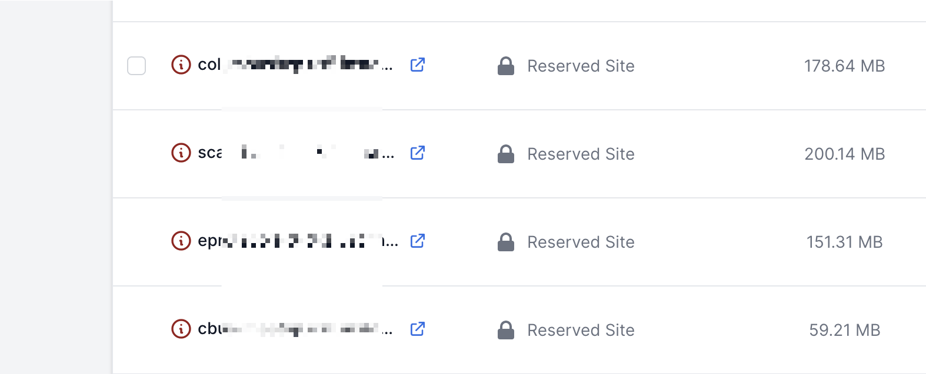Image resolution: width=926 pixels, height=374 pixels.
Task: Open the 'sca' site via its external link icon
Action: [418, 153]
